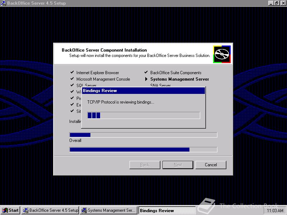This screenshot has width=287, height=215.
Task: Open the Start menu
Action: tap(10, 210)
